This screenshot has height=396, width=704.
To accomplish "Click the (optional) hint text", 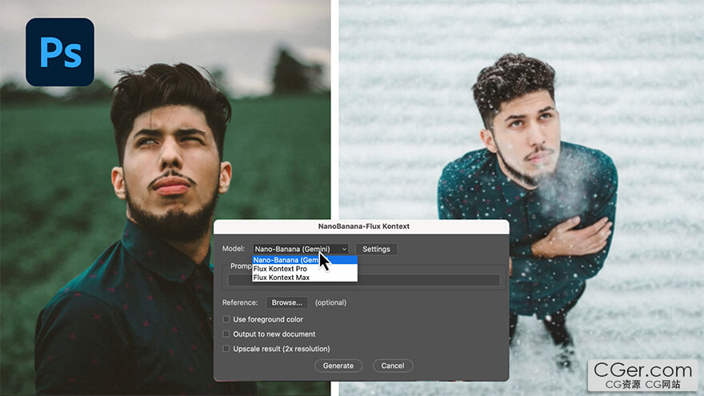I will pos(330,302).
